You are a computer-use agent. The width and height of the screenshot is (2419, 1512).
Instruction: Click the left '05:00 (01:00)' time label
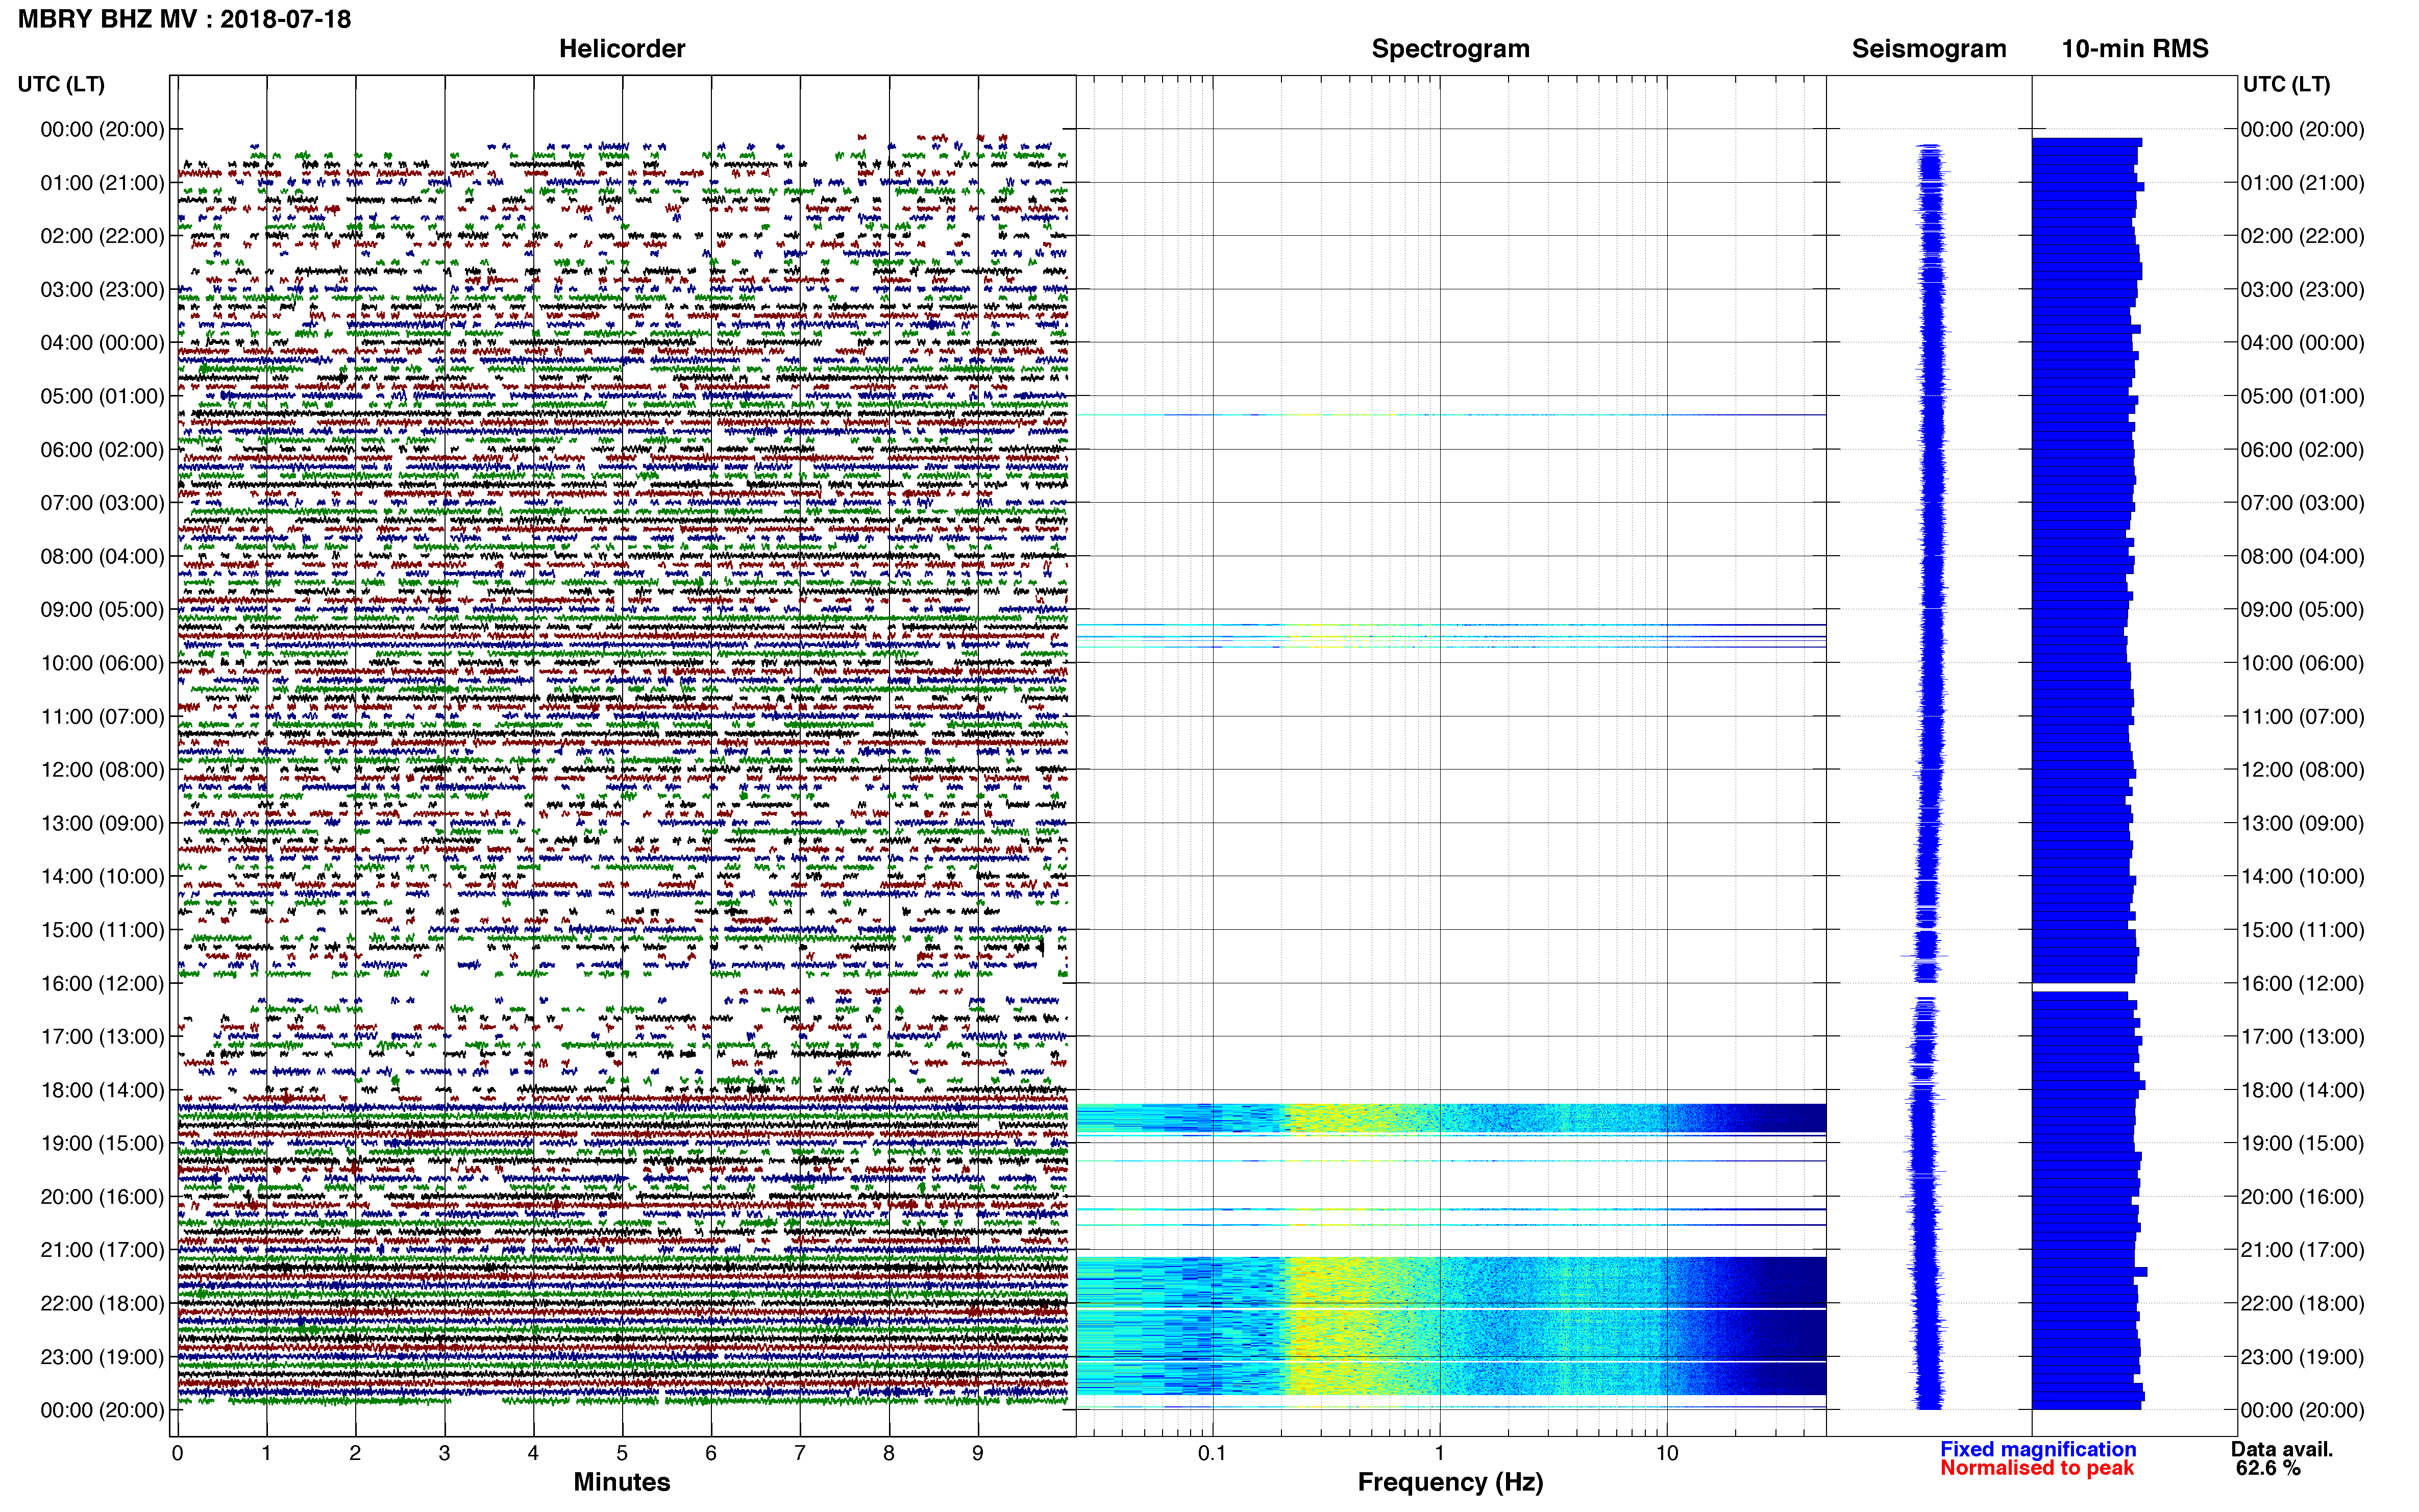(102, 396)
